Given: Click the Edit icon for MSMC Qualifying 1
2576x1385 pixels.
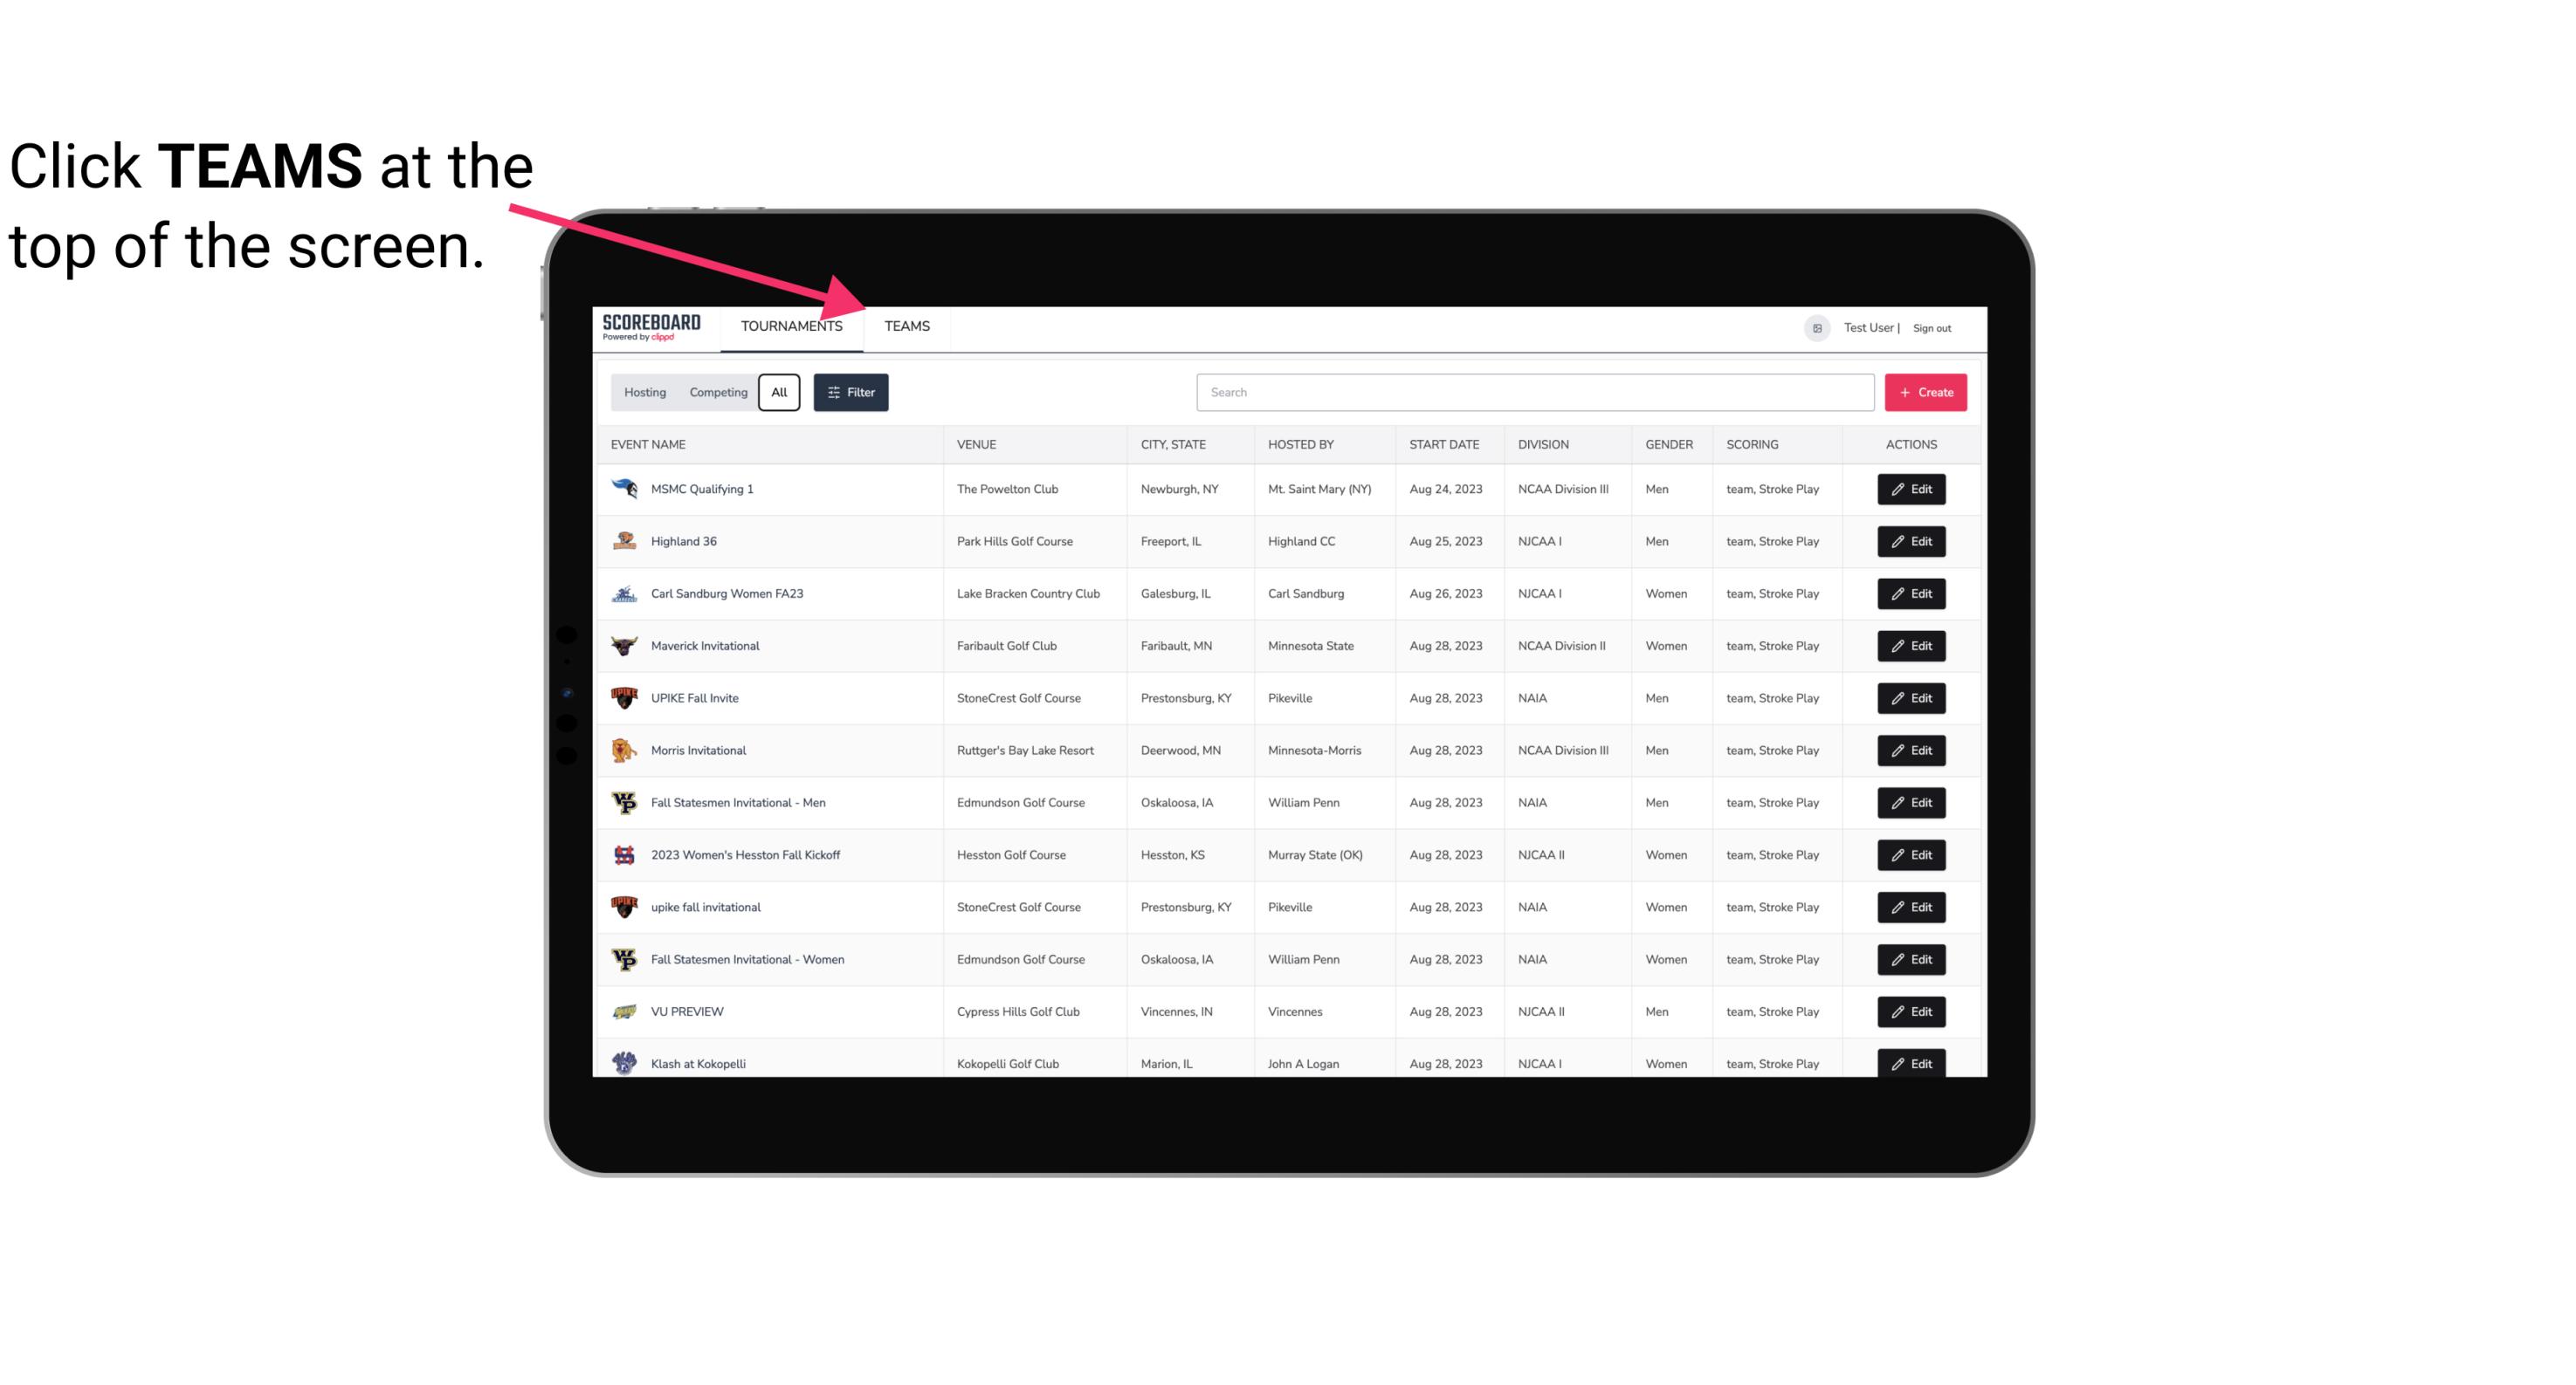Looking at the screenshot, I should tap(1911, 490).
